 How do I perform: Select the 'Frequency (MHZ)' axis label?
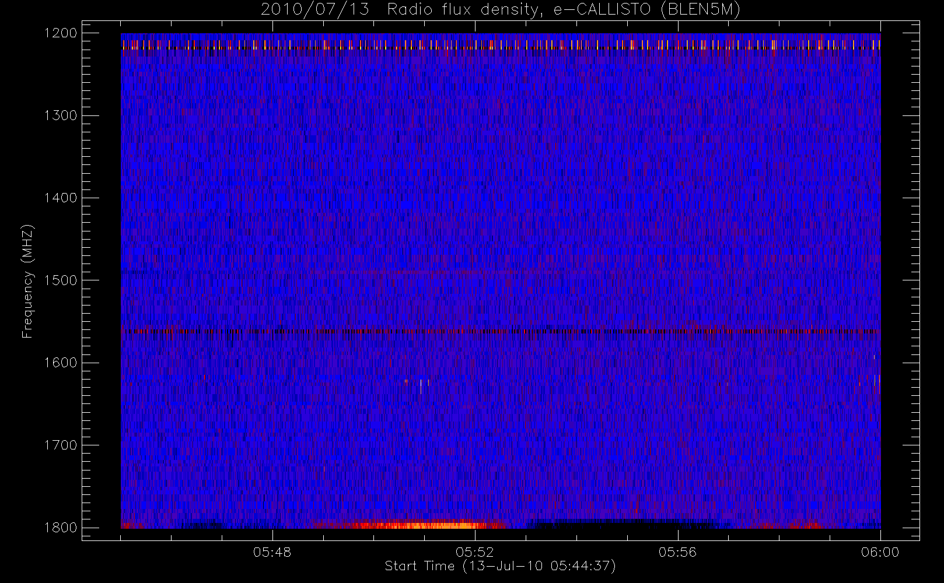click(27, 281)
